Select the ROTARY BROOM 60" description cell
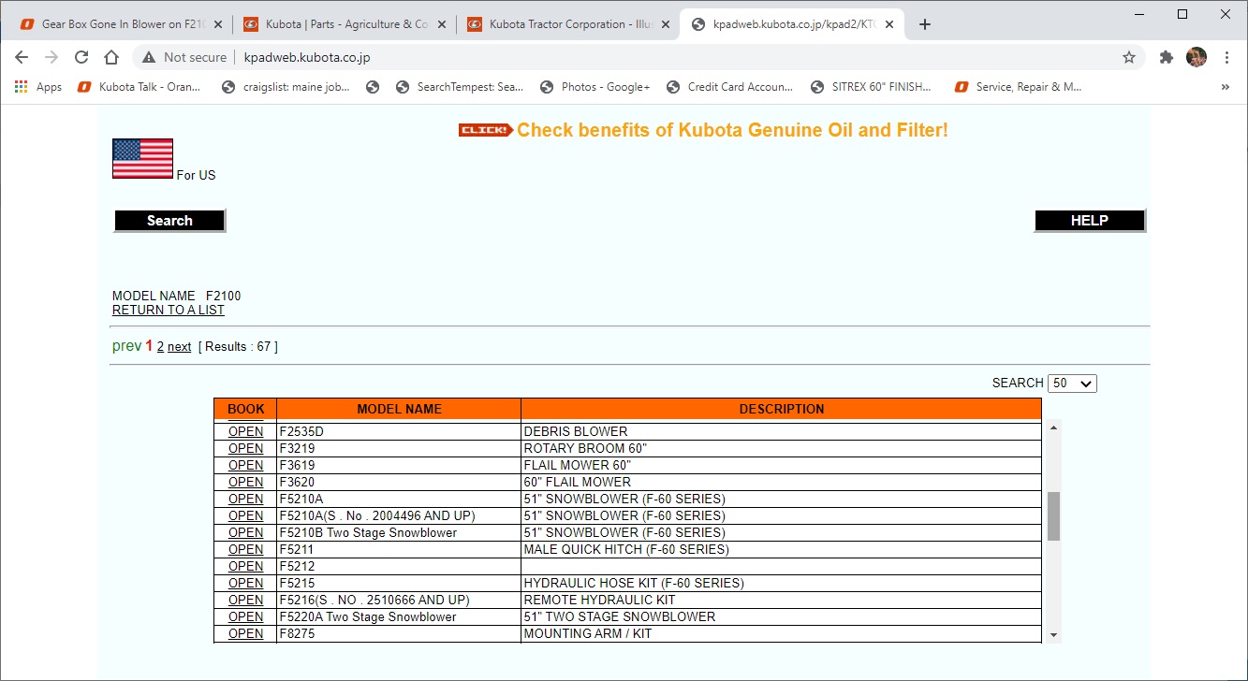The image size is (1248, 681). [x=781, y=448]
